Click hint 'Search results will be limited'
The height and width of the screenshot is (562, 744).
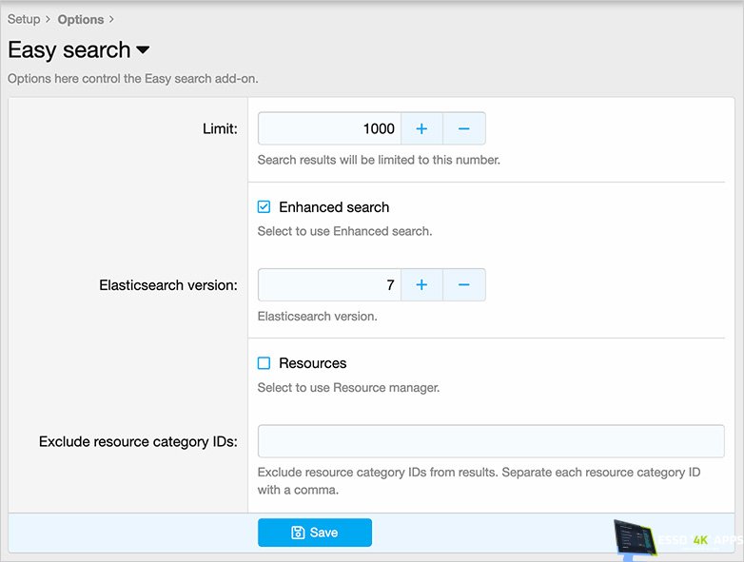379,160
